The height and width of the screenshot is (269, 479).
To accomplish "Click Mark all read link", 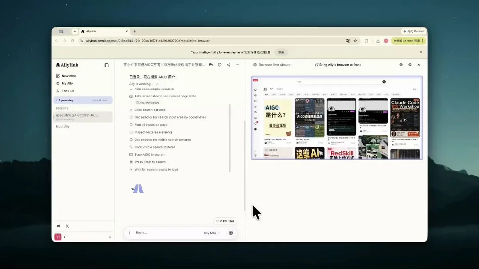I will 100,100.
